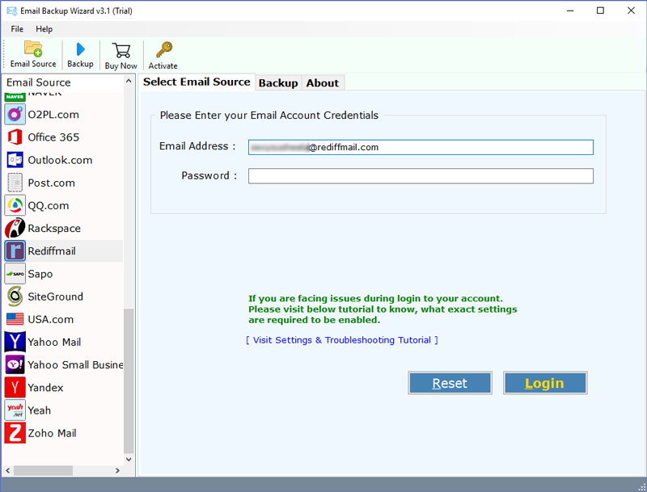
Task: Choose QQ.com from the source list
Action: (64, 205)
